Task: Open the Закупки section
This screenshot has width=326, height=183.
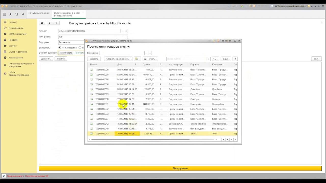Action: (13, 46)
